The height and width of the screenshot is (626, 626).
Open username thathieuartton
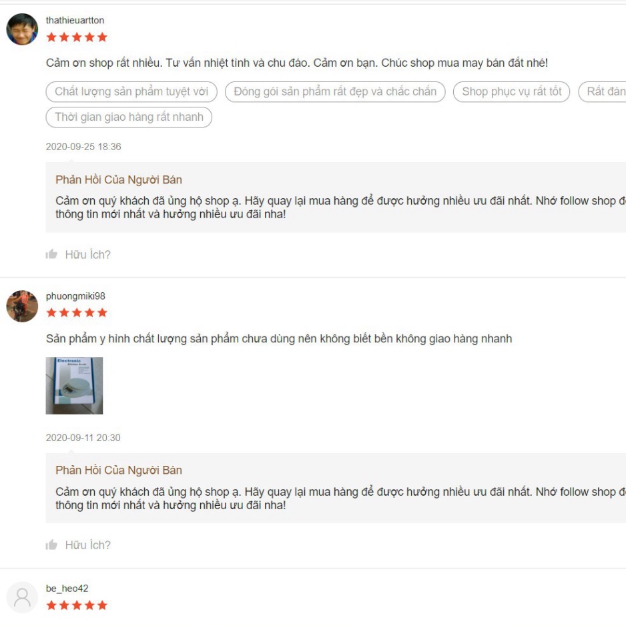75,21
